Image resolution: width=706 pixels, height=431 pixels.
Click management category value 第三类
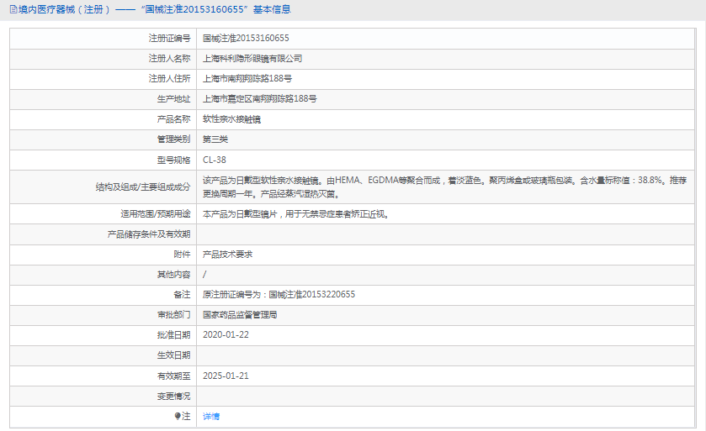point(215,139)
